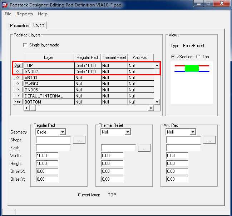
Task: Click the Anti Pad Flash input field
Action: [183, 148]
